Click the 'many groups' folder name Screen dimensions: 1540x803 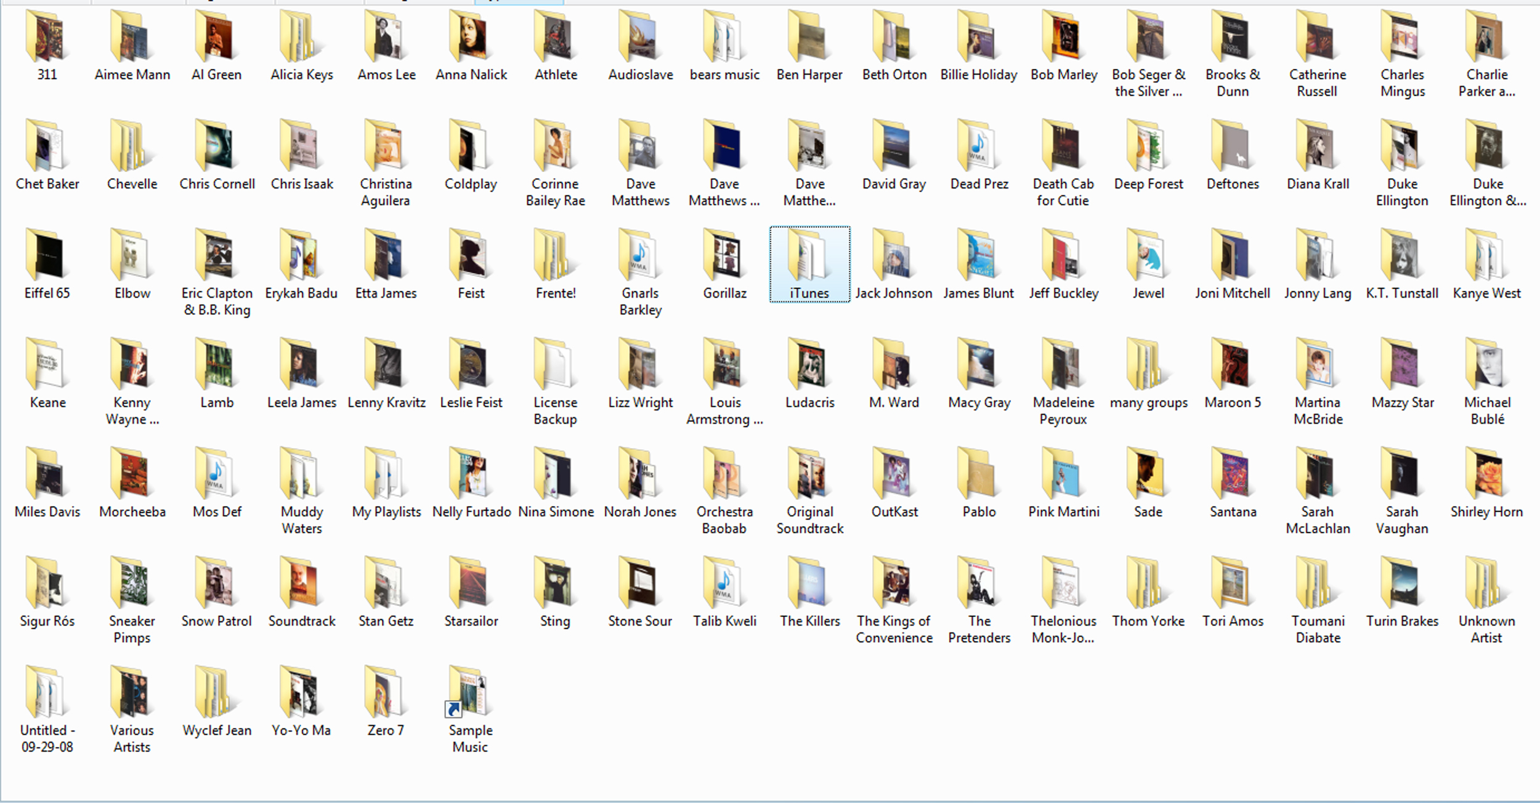point(1149,403)
